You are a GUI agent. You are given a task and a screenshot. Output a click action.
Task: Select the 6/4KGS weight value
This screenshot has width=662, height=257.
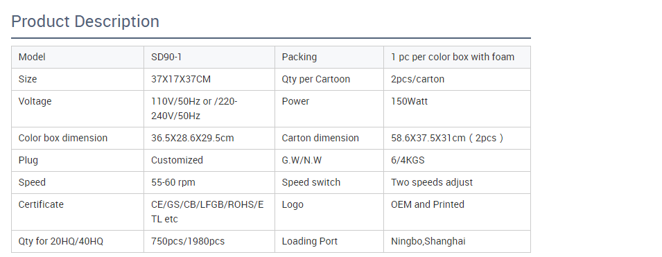point(408,160)
